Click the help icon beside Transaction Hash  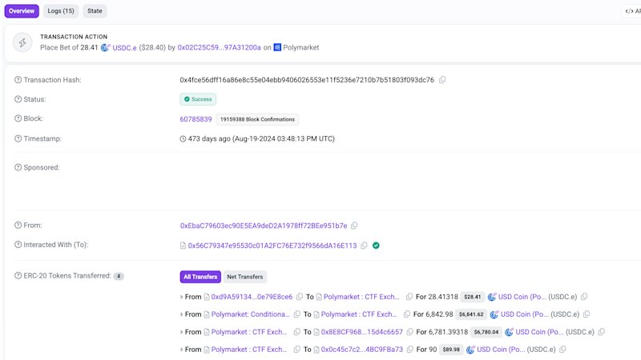[x=18, y=80]
